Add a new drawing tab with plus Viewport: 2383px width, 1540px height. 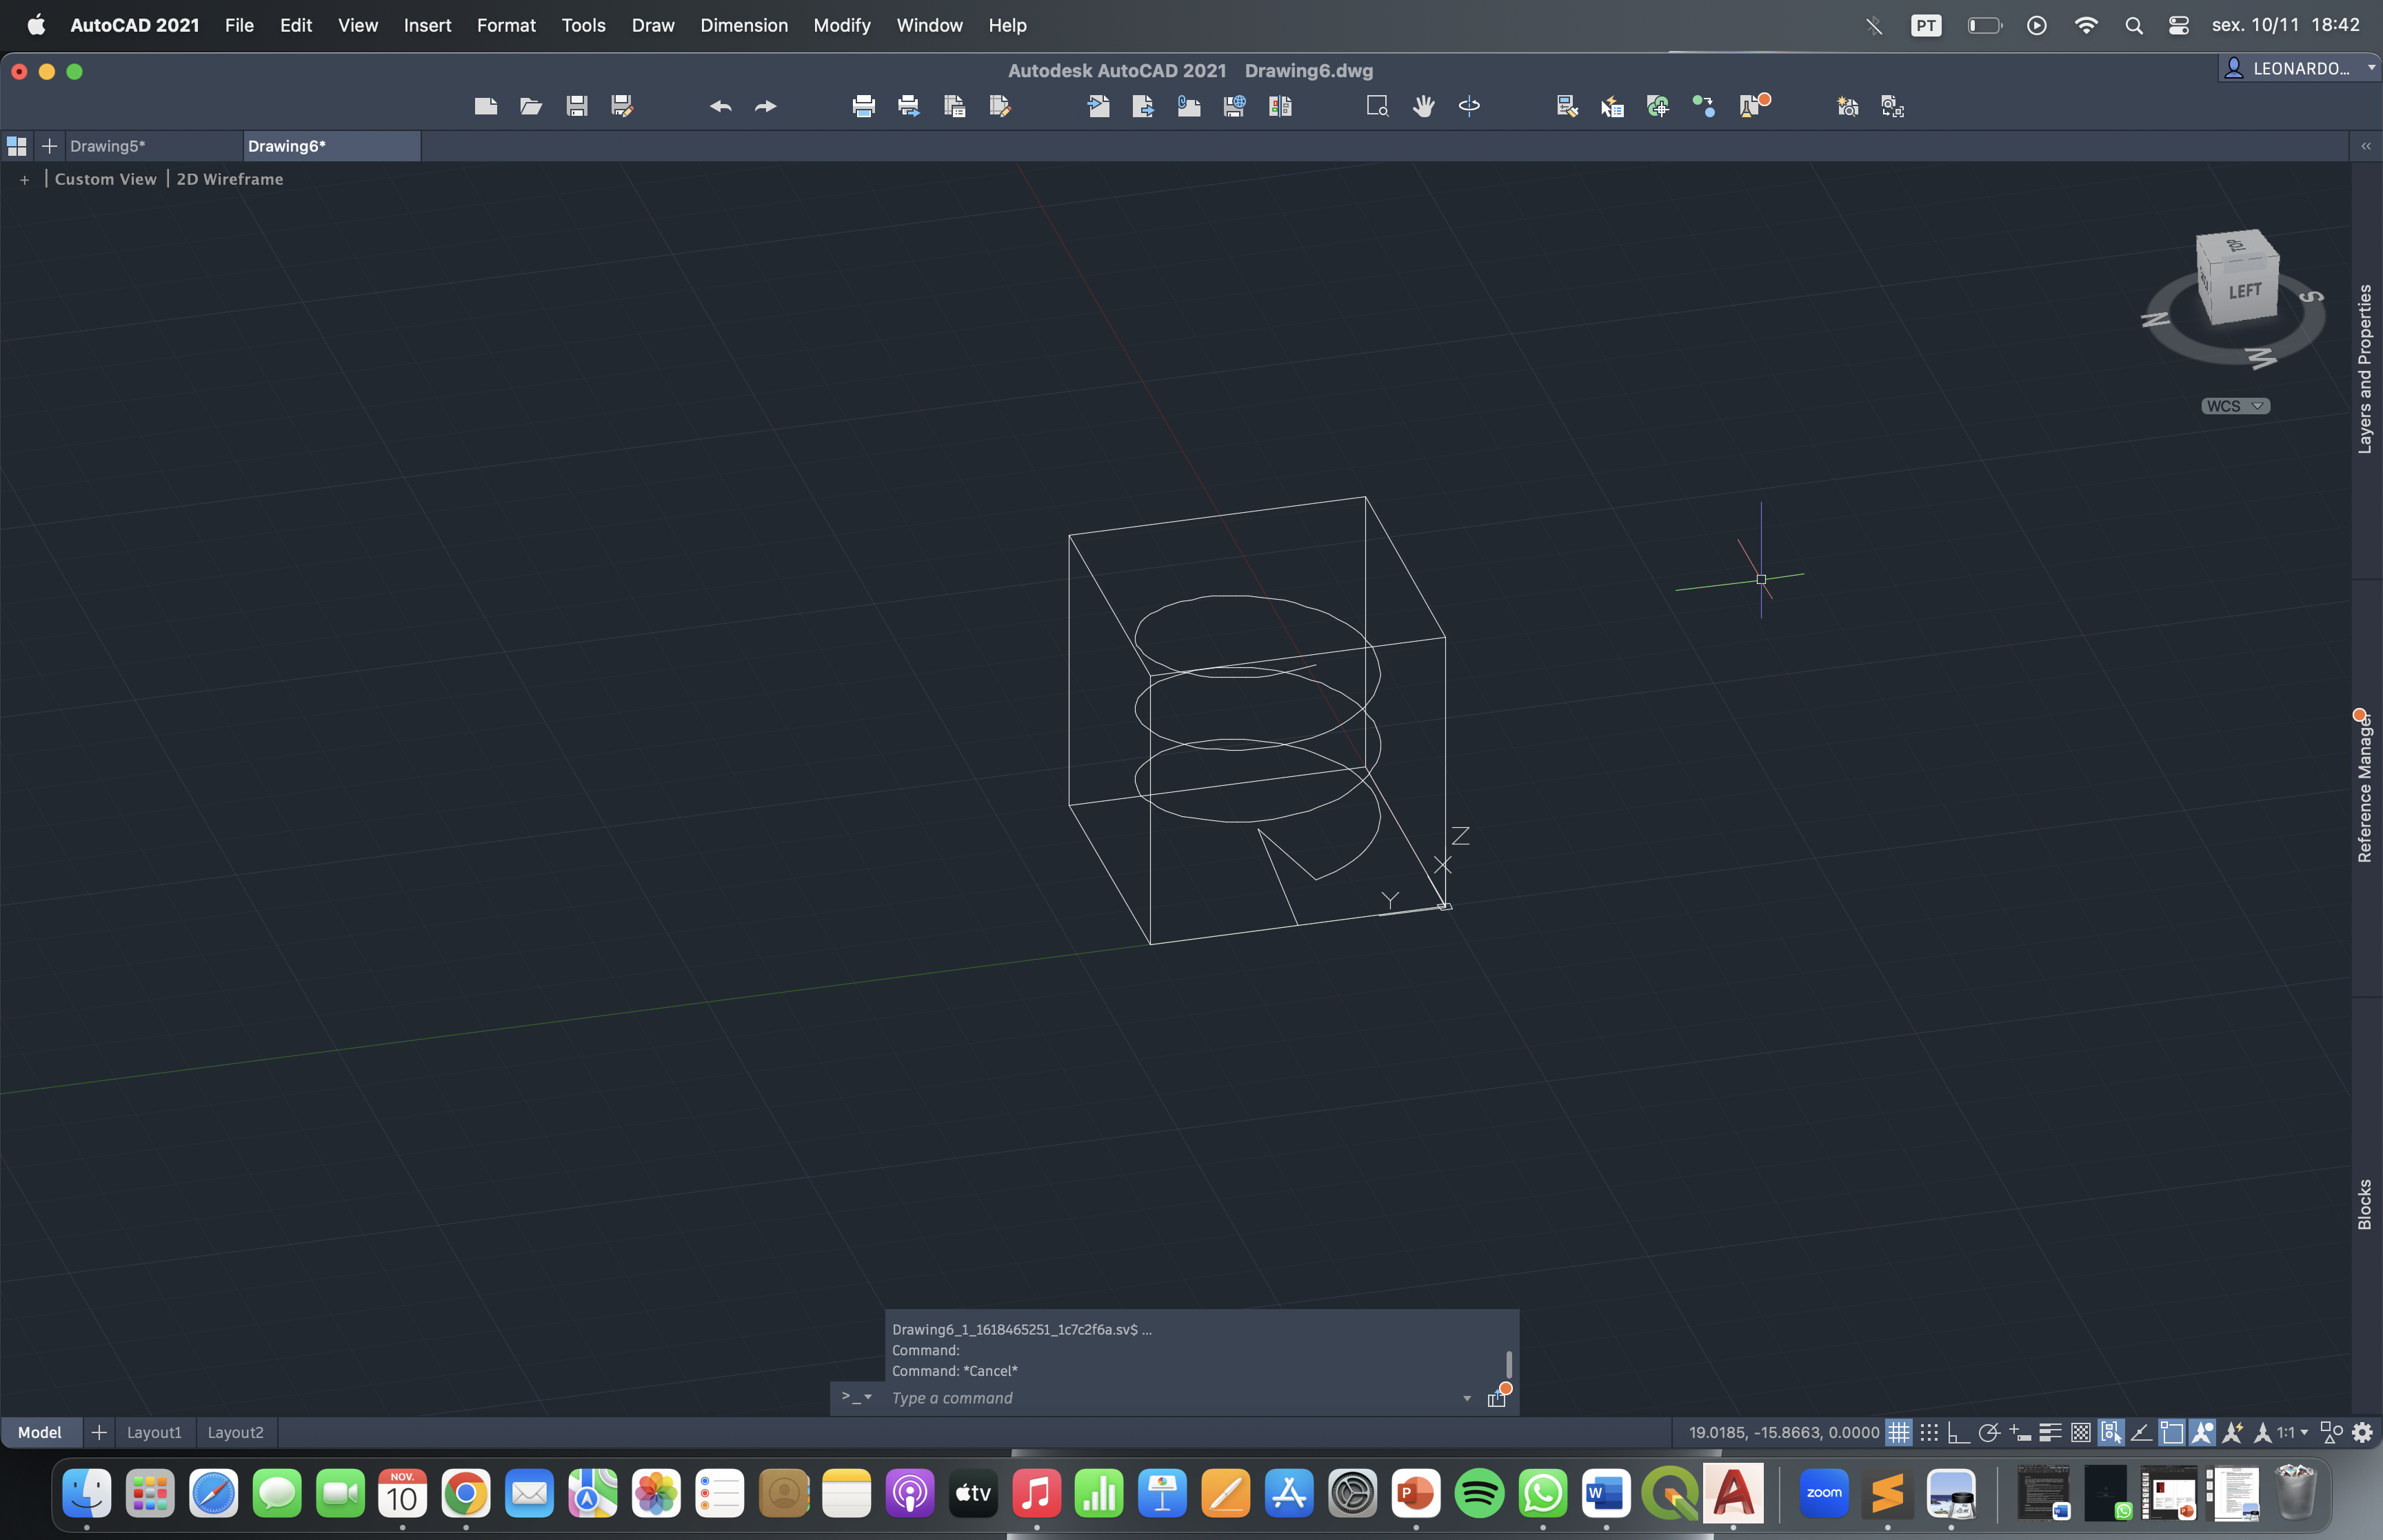[49, 146]
